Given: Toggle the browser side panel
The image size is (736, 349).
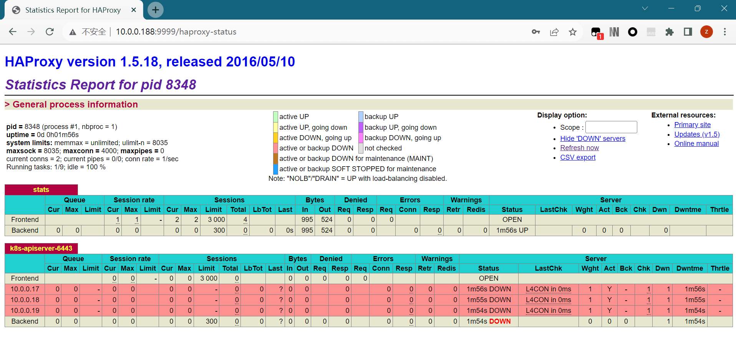Looking at the screenshot, I should tap(688, 32).
